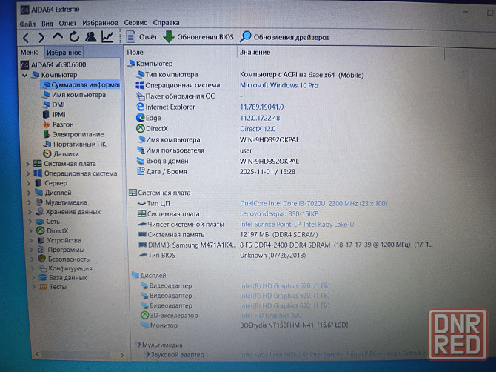Expand the Хранение данных tree node
The image size is (496, 372).
point(30,212)
